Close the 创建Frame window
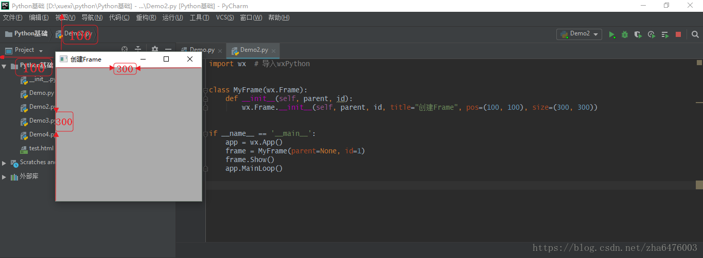 coord(190,59)
